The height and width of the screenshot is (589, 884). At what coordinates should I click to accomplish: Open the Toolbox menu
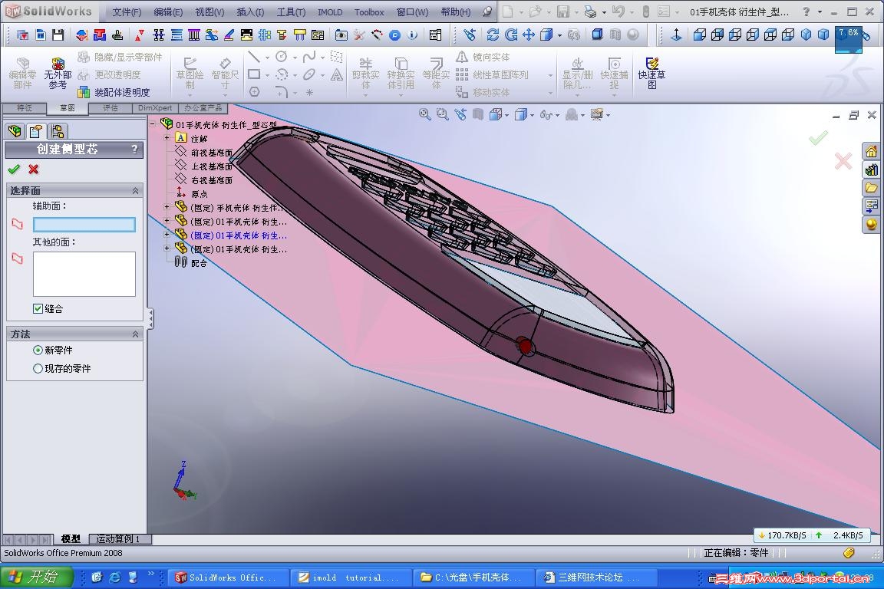pyautogui.click(x=369, y=12)
